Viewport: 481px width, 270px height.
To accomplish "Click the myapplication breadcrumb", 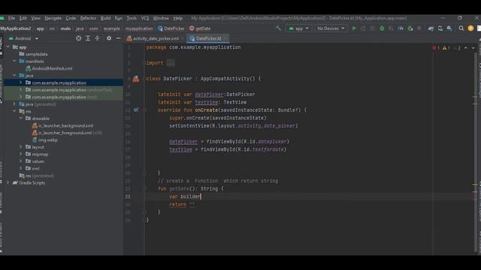I will (139, 28).
